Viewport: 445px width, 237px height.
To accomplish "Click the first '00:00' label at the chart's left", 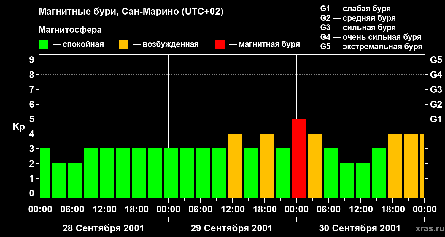I will coord(40,209).
